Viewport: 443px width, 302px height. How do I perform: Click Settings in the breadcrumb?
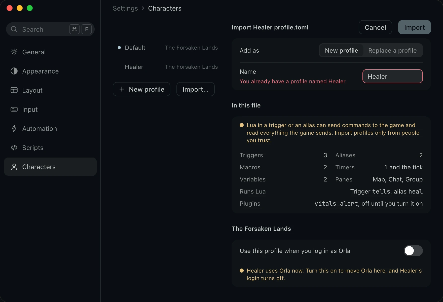coord(125,8)
